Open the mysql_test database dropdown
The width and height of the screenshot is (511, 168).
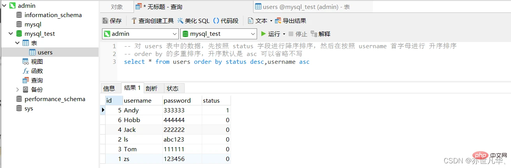point(253,34)
